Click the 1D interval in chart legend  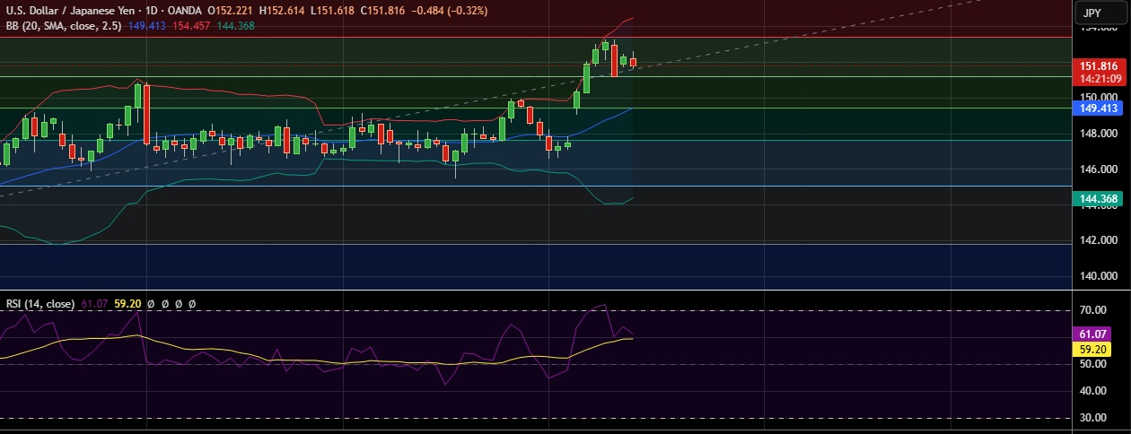[x=156, y=11]
